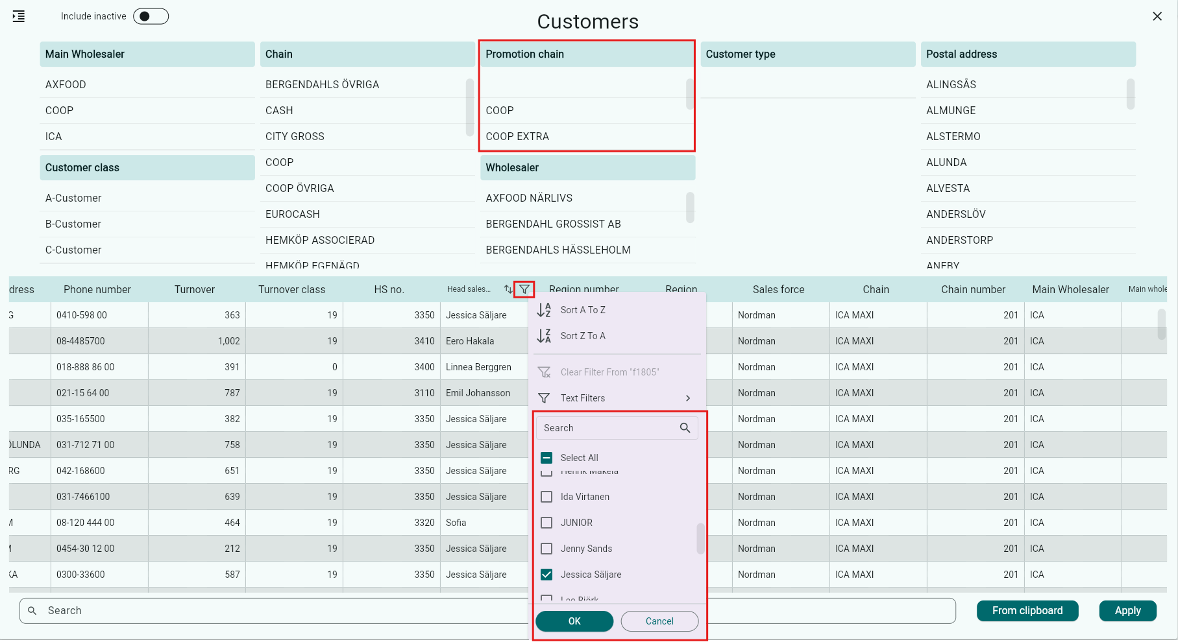This screenshot has height=642, width=1178.
Task: Click the magnifier icon in the bottom search bar
Action: point(32,611)
